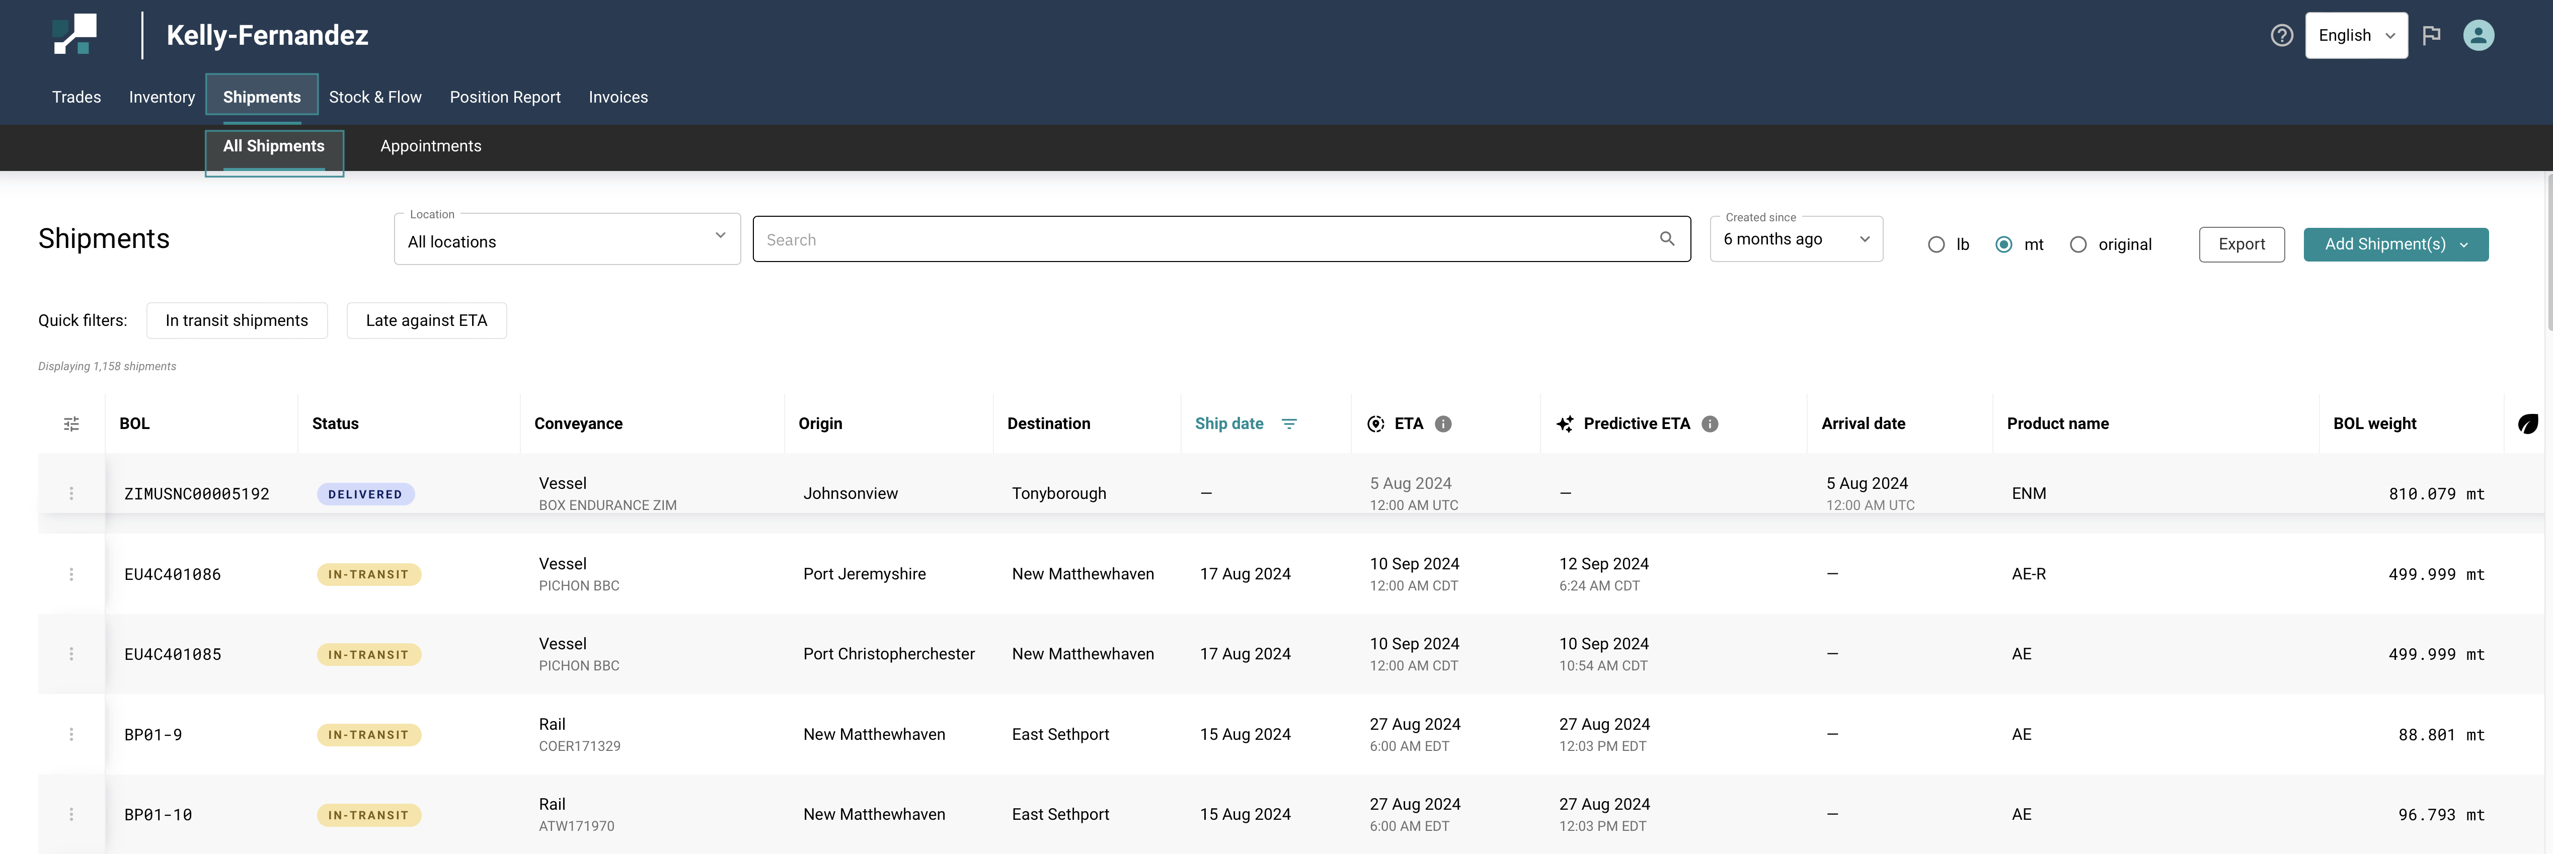Expand the All locations dropdown
Viewport: 2553px width, 854px height.
pos(567,240)
